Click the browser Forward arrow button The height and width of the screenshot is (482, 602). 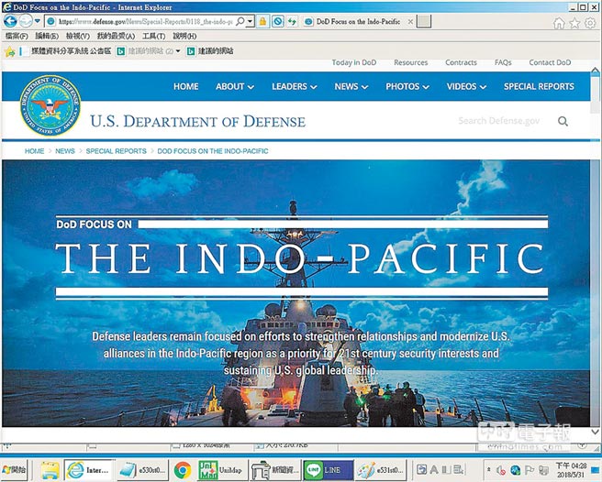tap(26, 21)
